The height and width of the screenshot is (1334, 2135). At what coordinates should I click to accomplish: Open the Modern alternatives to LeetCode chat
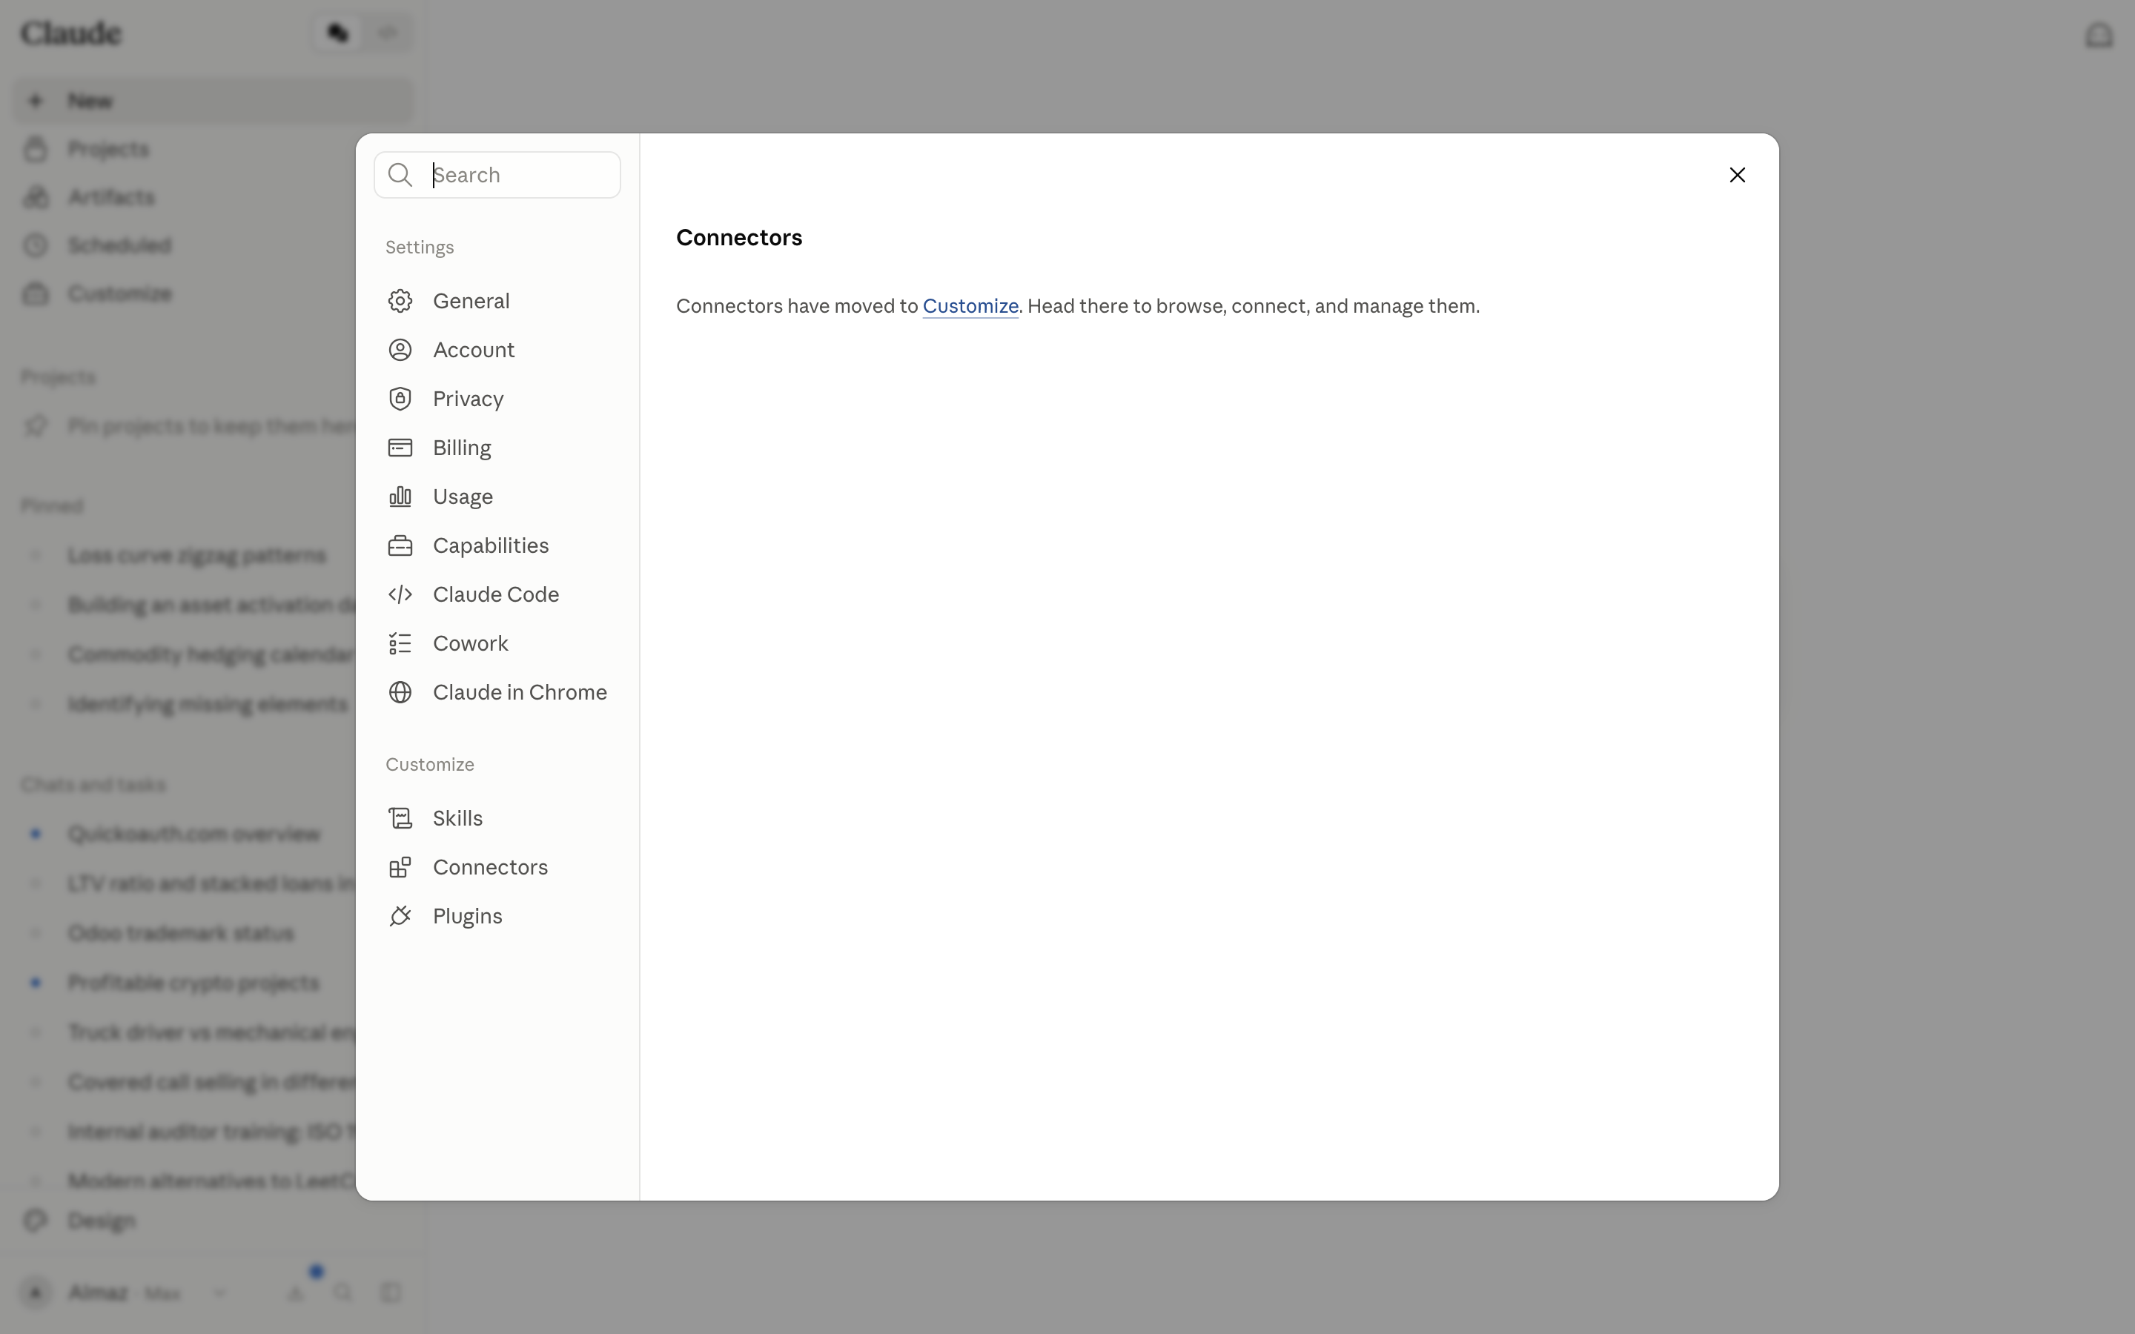(x=212, y=1181)
